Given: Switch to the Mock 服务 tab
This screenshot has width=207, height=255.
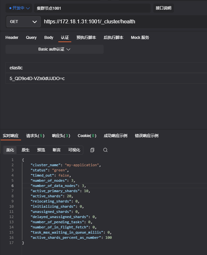Looking at the screenshot, I should (x=140, y=38).
